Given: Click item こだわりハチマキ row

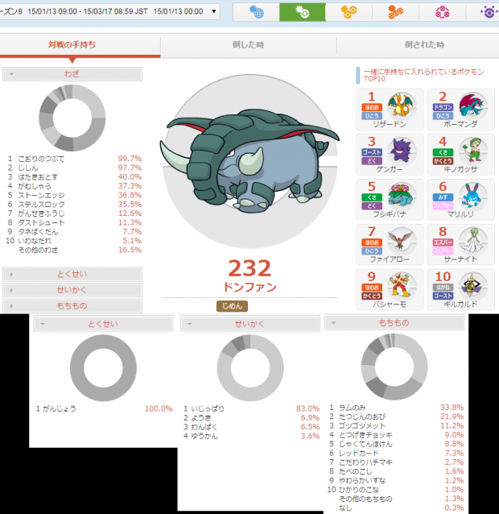Looking at the screenshot, I should [396, 462].
